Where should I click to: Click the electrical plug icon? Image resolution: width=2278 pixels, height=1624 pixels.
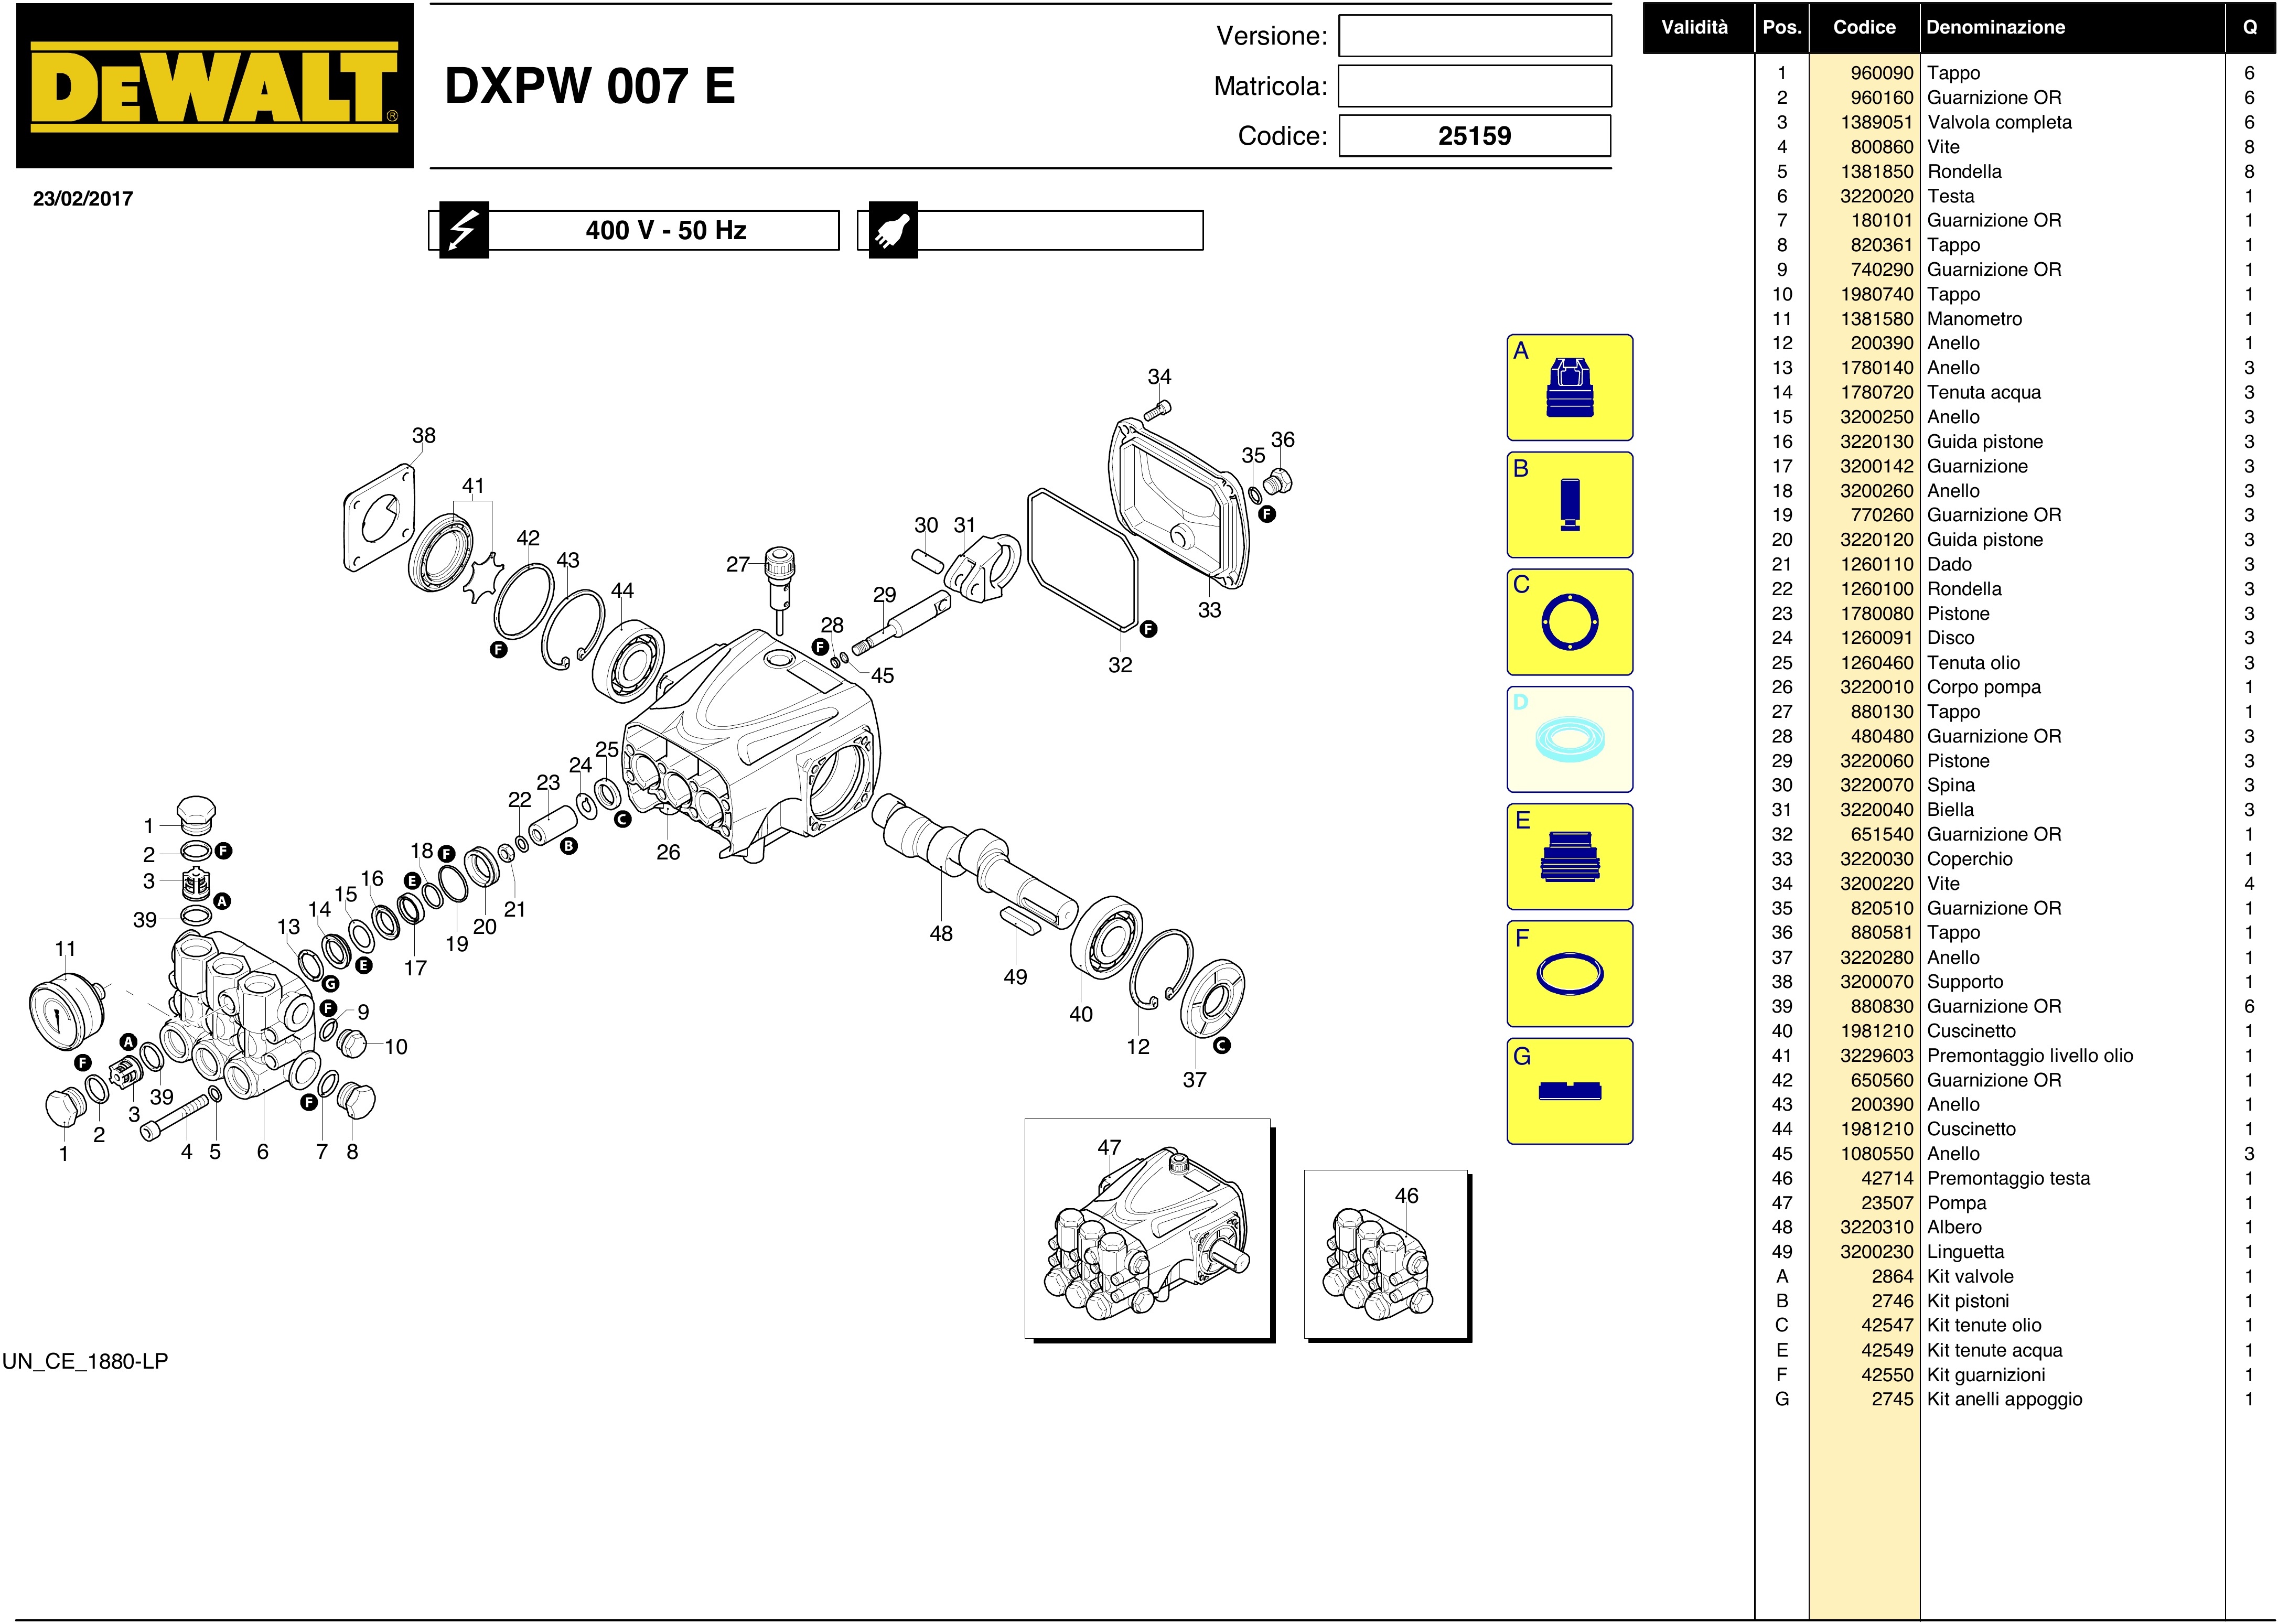[x=892, y=231]
